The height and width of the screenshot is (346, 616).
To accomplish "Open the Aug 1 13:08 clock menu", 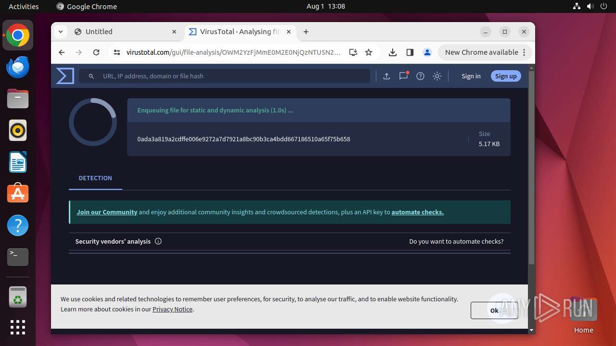I will click(326, 6).
